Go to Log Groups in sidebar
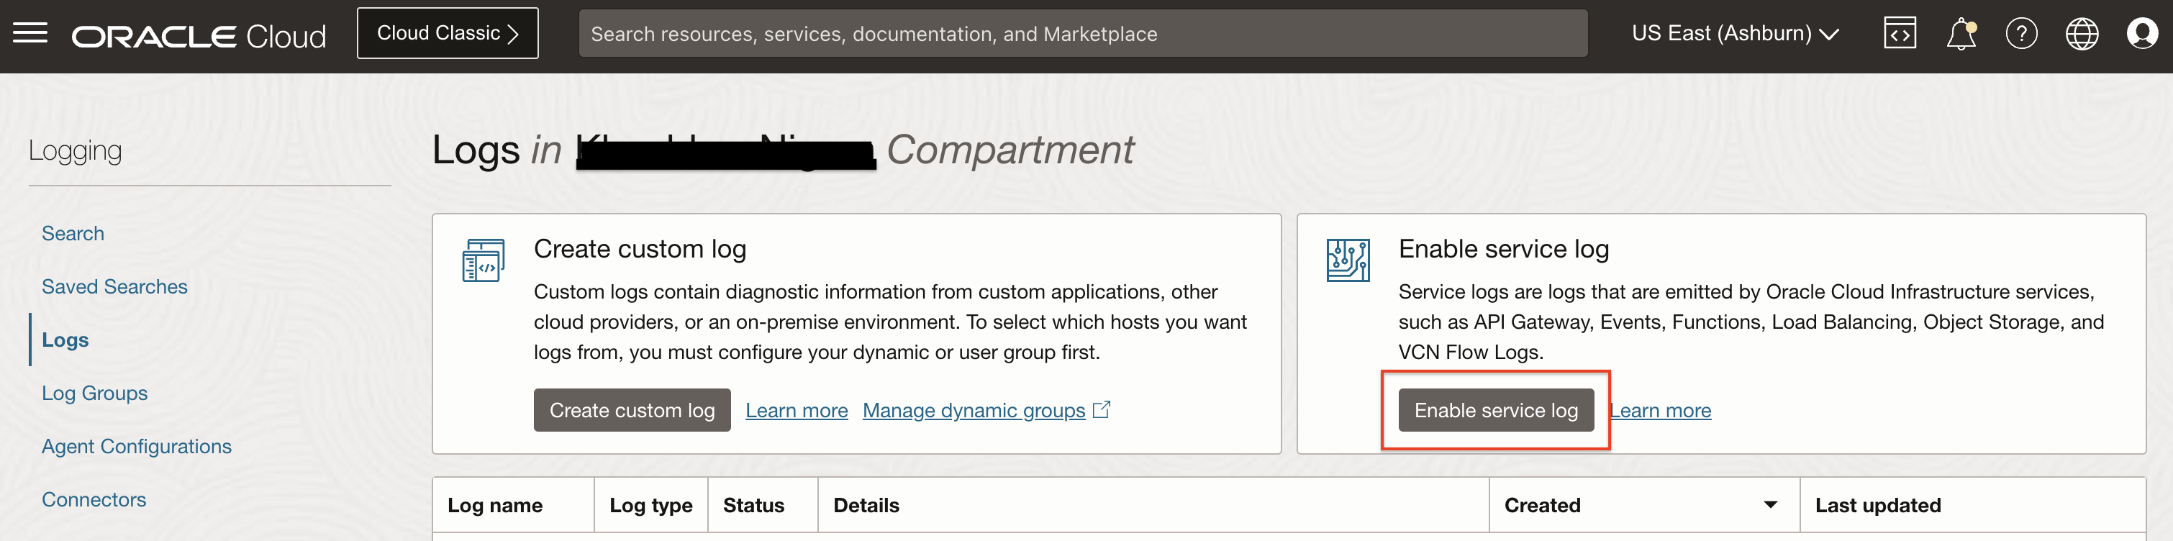Viewport: 2173px width, 541px height. 94,394
